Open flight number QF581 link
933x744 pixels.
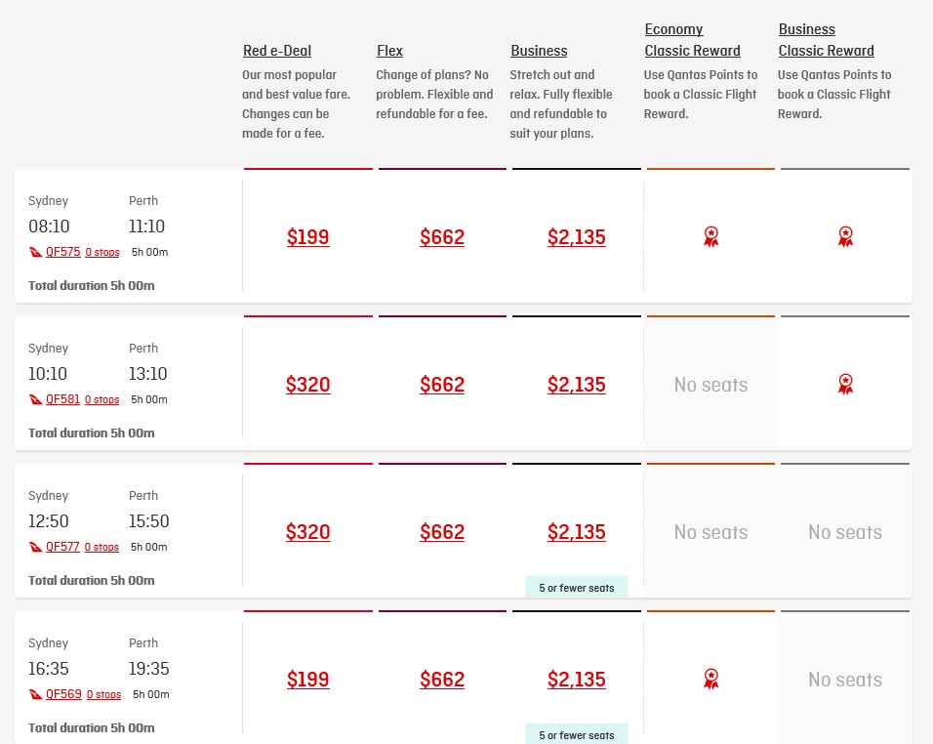tap(62, 398)
